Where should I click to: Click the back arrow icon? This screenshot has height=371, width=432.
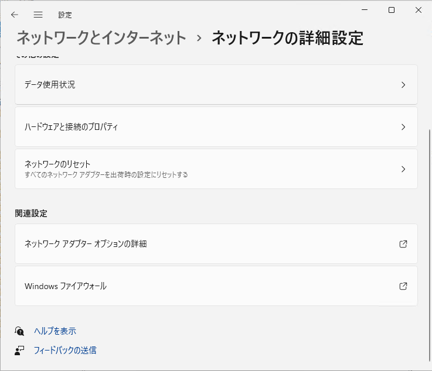15,15
